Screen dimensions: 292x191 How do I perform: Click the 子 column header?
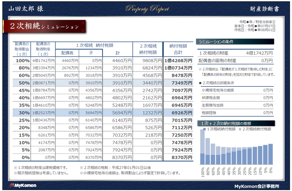(91, 53)
